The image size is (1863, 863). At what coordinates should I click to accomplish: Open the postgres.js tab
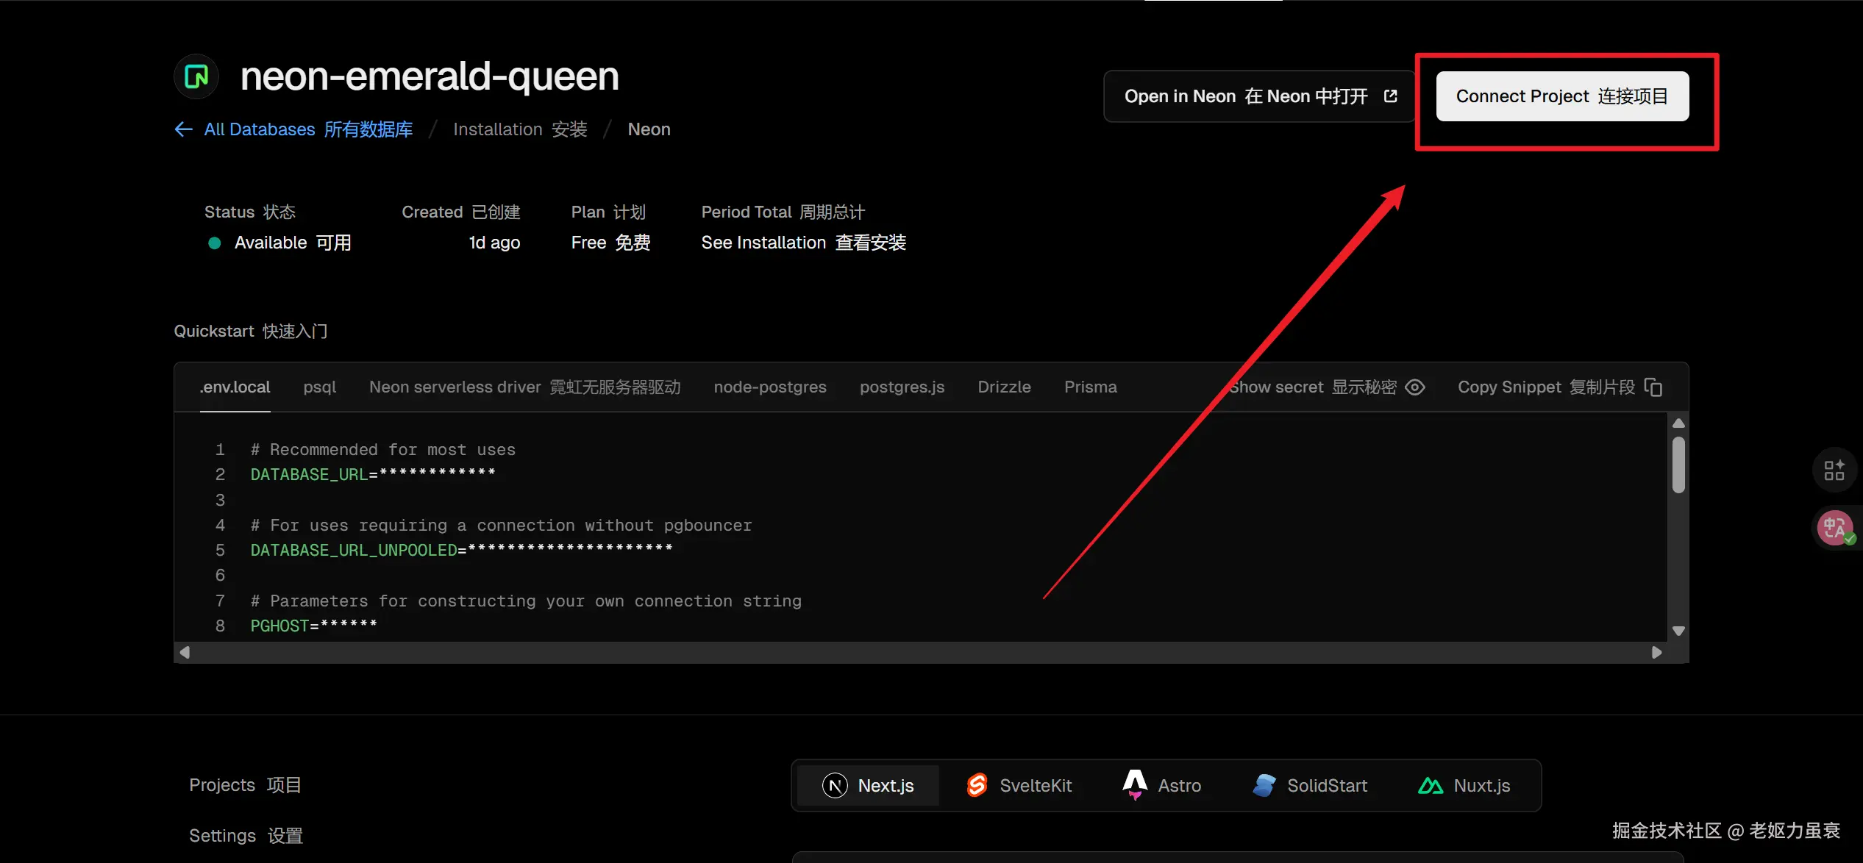coord(902,387)
